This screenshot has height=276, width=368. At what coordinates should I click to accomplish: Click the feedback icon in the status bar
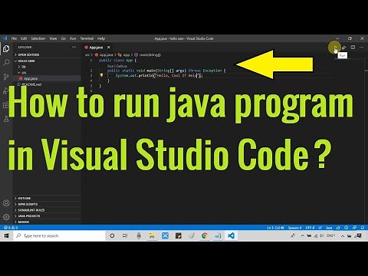(x=354, y=228)
